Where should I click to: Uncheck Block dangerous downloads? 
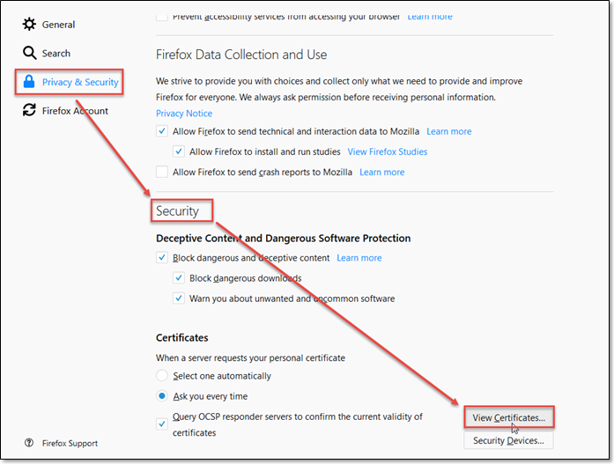[179, 277]
